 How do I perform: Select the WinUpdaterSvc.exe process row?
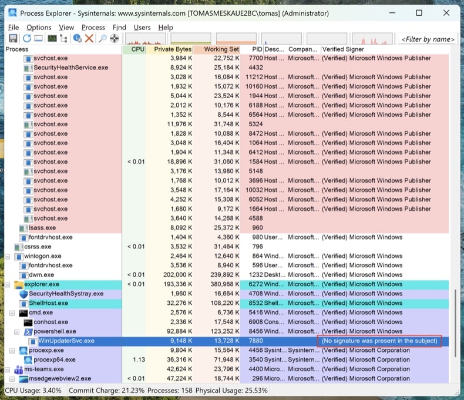pyautogui.click(x=227, y=341)
